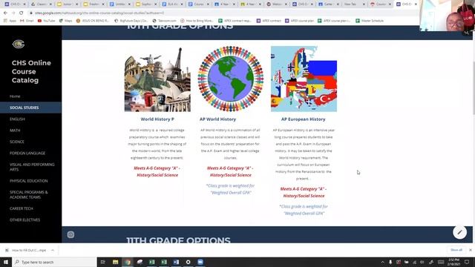Open the Zoom app on the taskbar
The width and height of the screenshot is (475, 267).
[200, 262]
